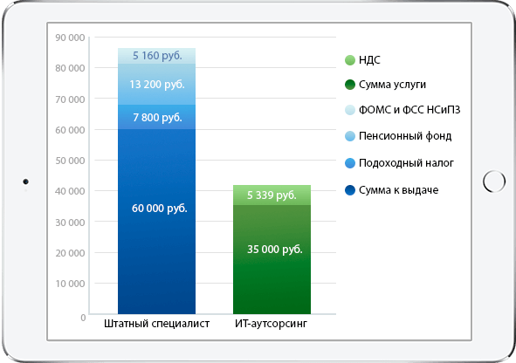Click the ИТ-аутсорсинг axis label
The image size is (516, 363).
272,324
